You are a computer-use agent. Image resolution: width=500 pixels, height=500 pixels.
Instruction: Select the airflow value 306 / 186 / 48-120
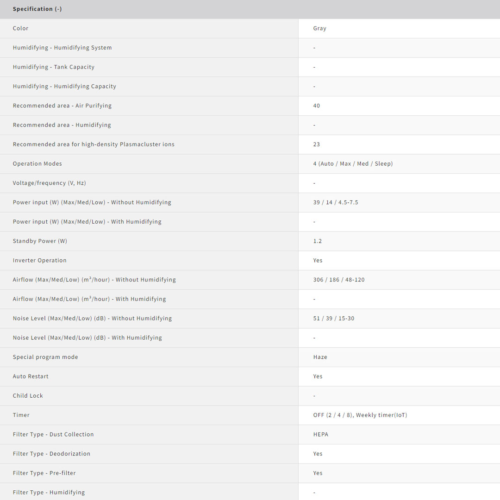click(339, 280)
